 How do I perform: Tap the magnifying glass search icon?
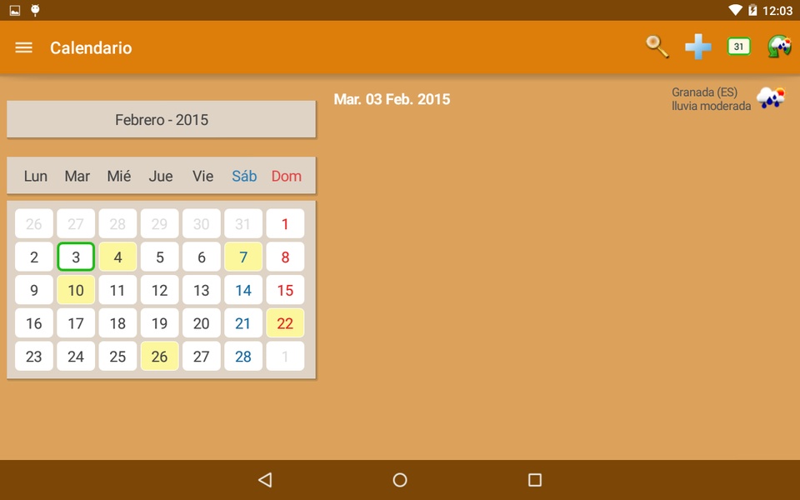(657, 47)
